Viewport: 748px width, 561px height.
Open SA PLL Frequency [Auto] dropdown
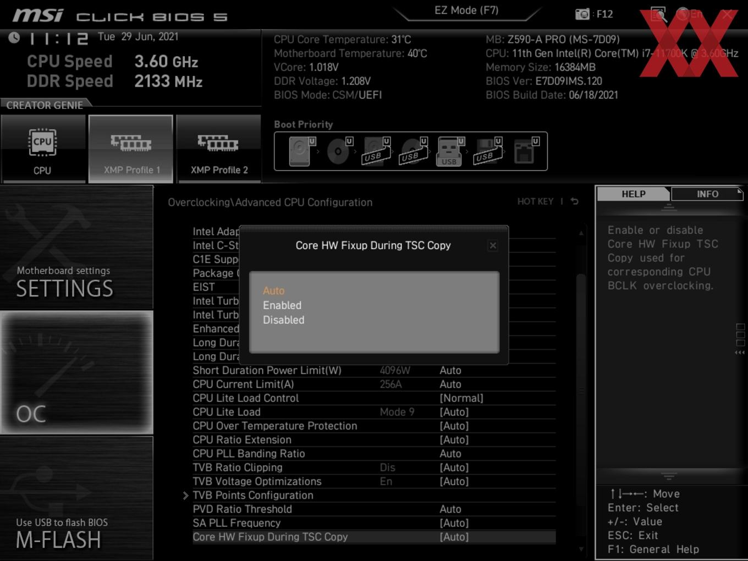click(454, 523)
